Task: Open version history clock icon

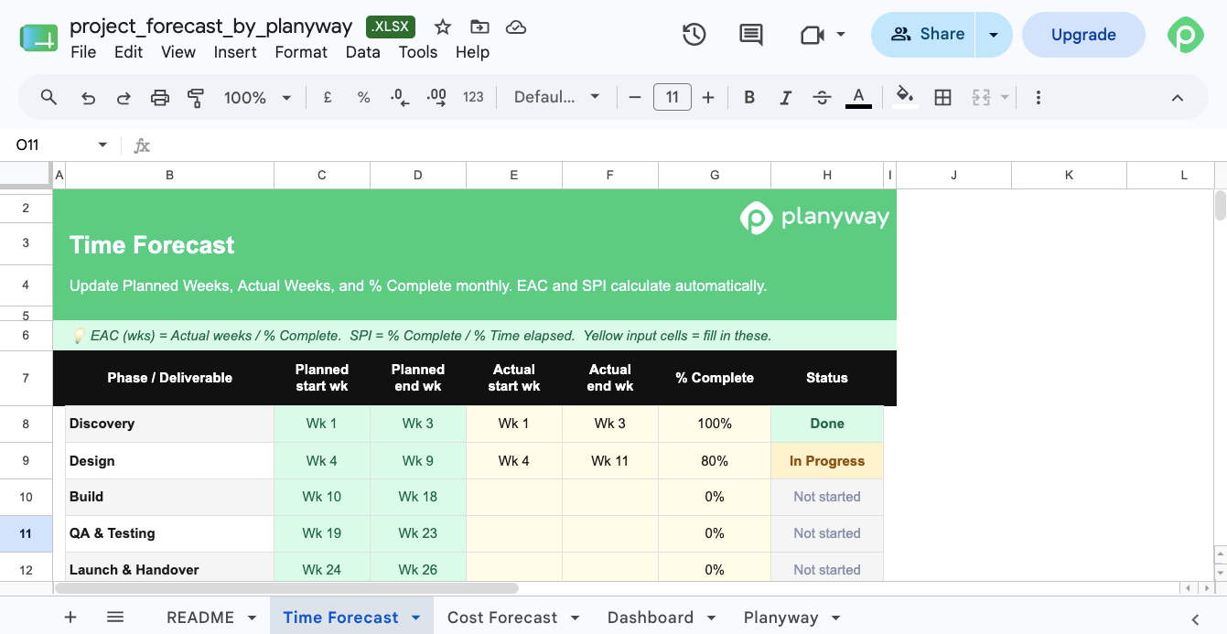Action: (x=694, y=35)
